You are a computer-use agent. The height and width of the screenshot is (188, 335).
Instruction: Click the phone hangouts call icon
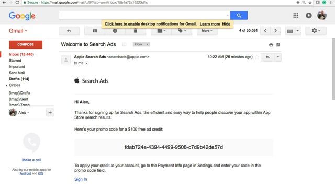pyautogui.click(x=31, y=143)
